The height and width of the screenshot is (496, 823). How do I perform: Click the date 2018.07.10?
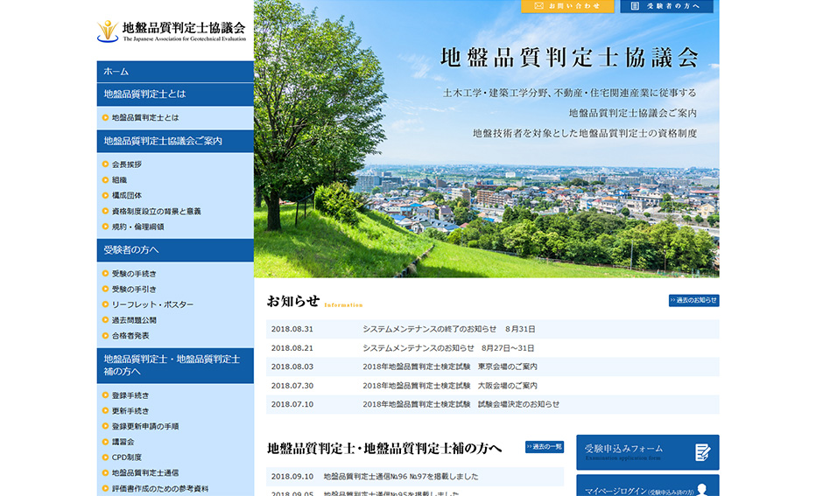coord(292,404)
